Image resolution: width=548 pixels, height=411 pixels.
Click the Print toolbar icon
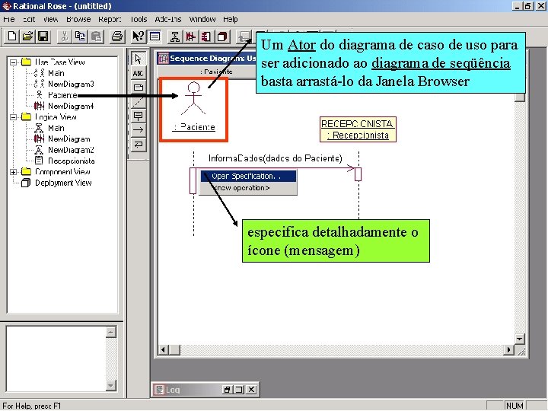pos(117,37)
